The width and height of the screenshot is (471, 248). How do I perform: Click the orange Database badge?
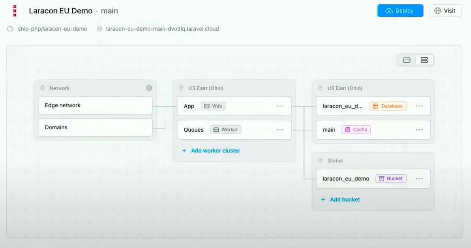click(388, 106)
